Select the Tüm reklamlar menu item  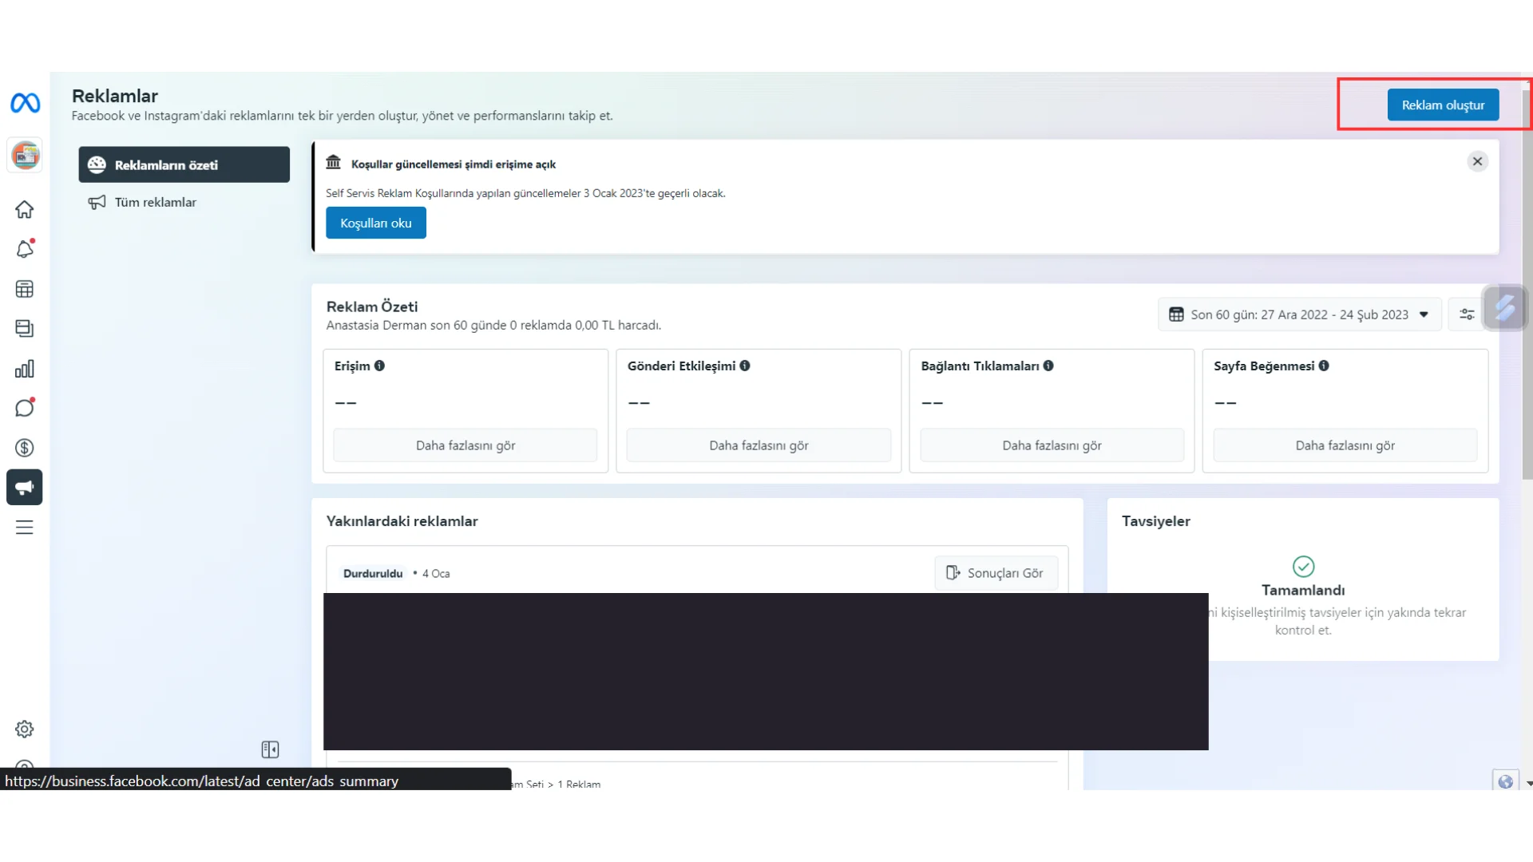tap(155, 202)
